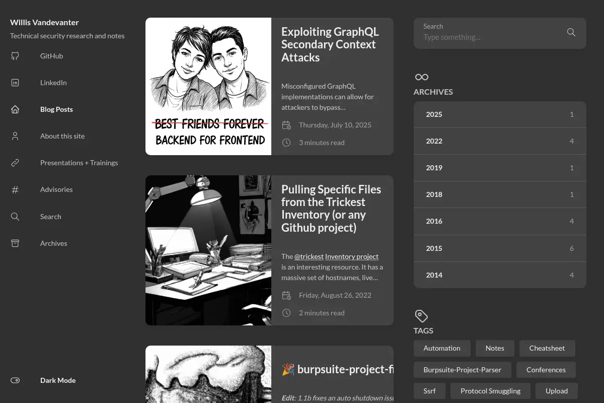
Task: Click the Best Friends Forever post thumbnail
Action: (208, 86)
